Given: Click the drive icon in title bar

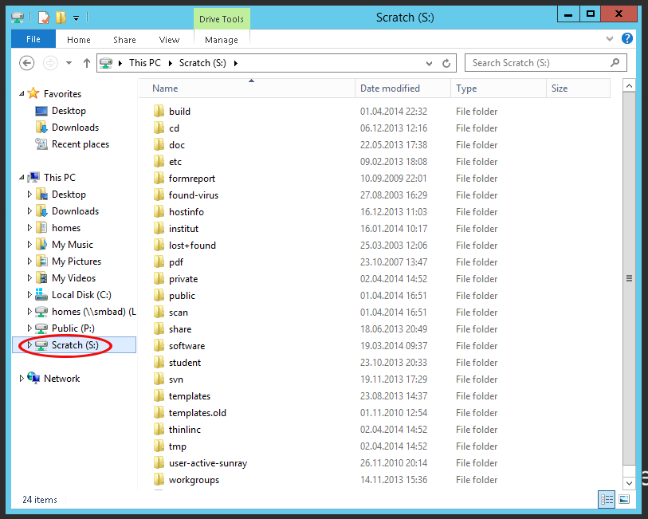Looking at the screenshot, I should (18, 18).
